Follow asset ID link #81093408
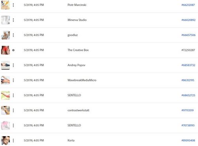 [188, 140]
